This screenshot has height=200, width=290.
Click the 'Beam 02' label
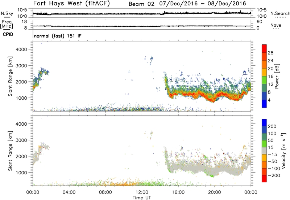(141, 4)
